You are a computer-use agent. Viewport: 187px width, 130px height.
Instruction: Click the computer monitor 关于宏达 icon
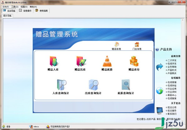(160, 111)
